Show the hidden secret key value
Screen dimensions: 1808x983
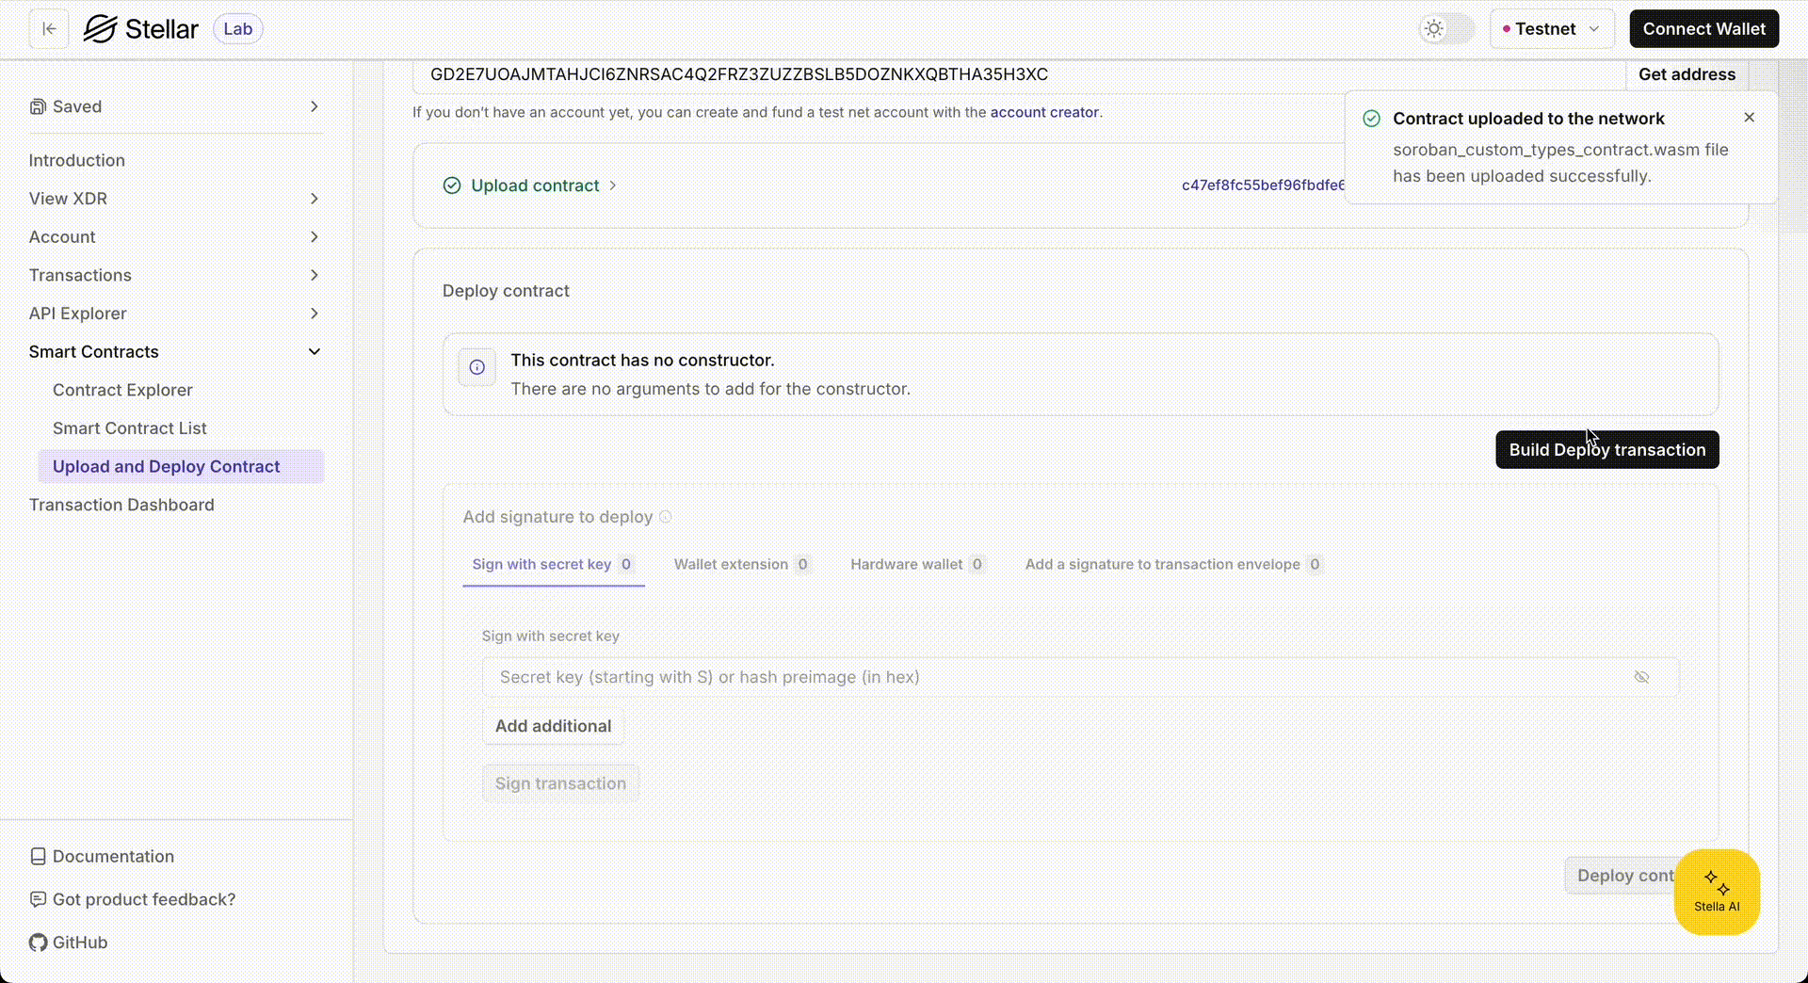(1643, 677)
